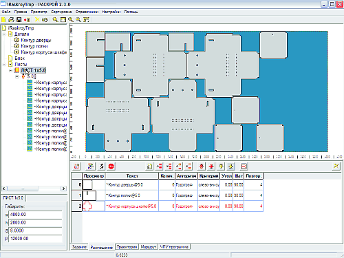This screenshot has width=344, height=258.
Task: Switch to the Маршрут tab
Action: 148,247
